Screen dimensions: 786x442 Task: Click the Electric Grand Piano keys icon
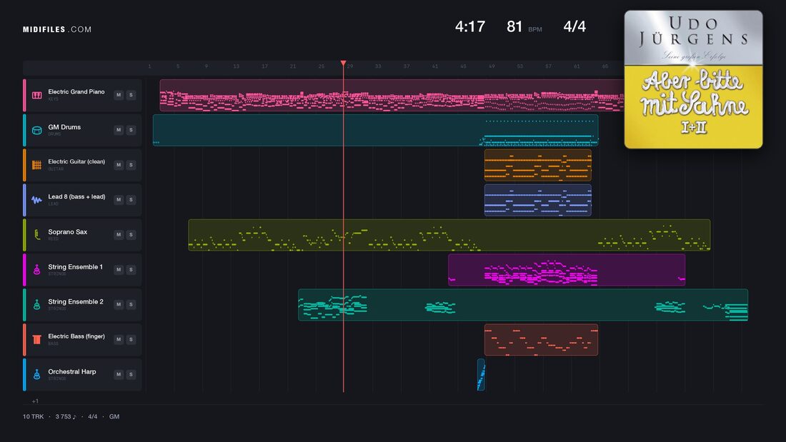[36, 95]
